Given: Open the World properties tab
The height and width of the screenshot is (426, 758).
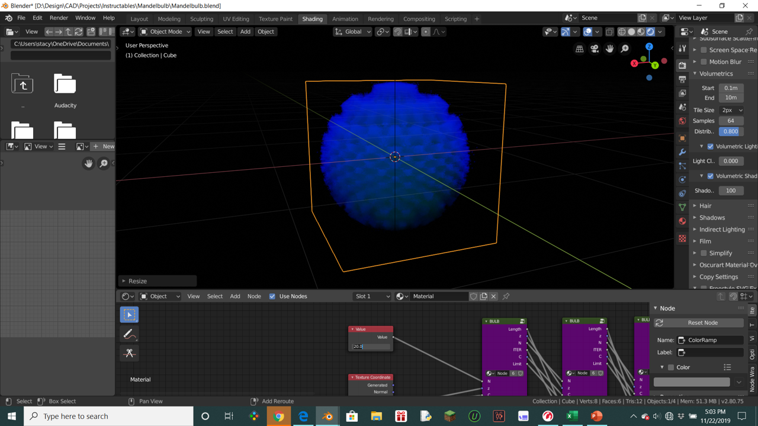Looking at the screenshot, I should [682, 121].
